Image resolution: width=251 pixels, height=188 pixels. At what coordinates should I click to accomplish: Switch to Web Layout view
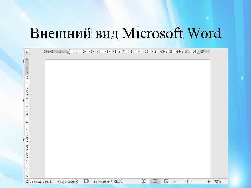click(x=166, y=181)
